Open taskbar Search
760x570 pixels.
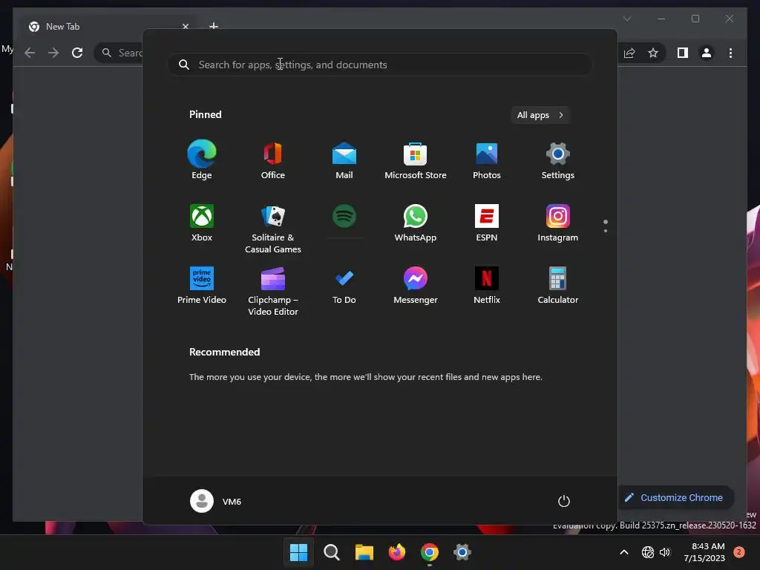pos(332,552)
